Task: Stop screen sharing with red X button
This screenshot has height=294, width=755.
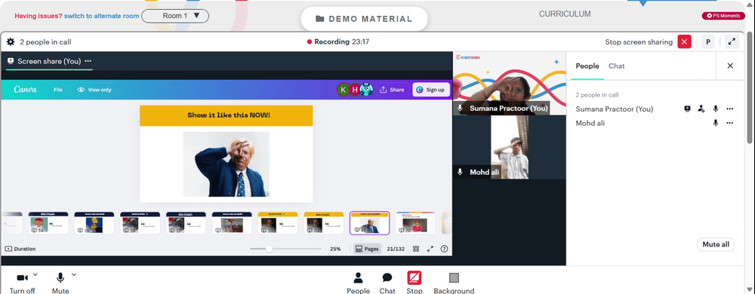Action: click(684, 41)
